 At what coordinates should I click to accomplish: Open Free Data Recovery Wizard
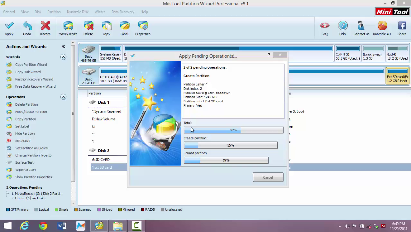click(35, 86)
